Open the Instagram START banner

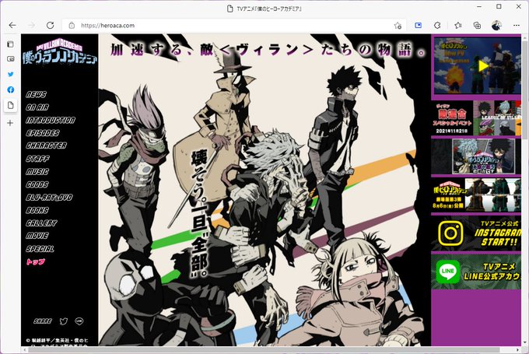pos(476,233)
